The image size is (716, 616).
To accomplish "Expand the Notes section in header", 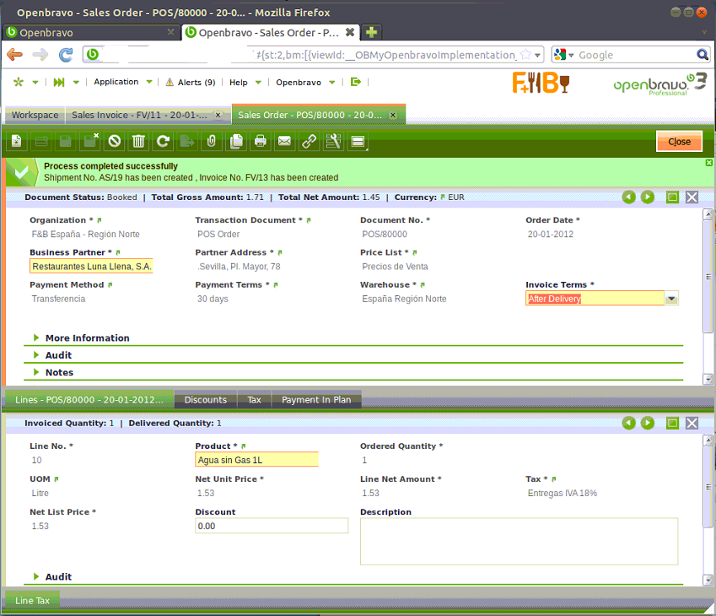I will coord(59,372).
